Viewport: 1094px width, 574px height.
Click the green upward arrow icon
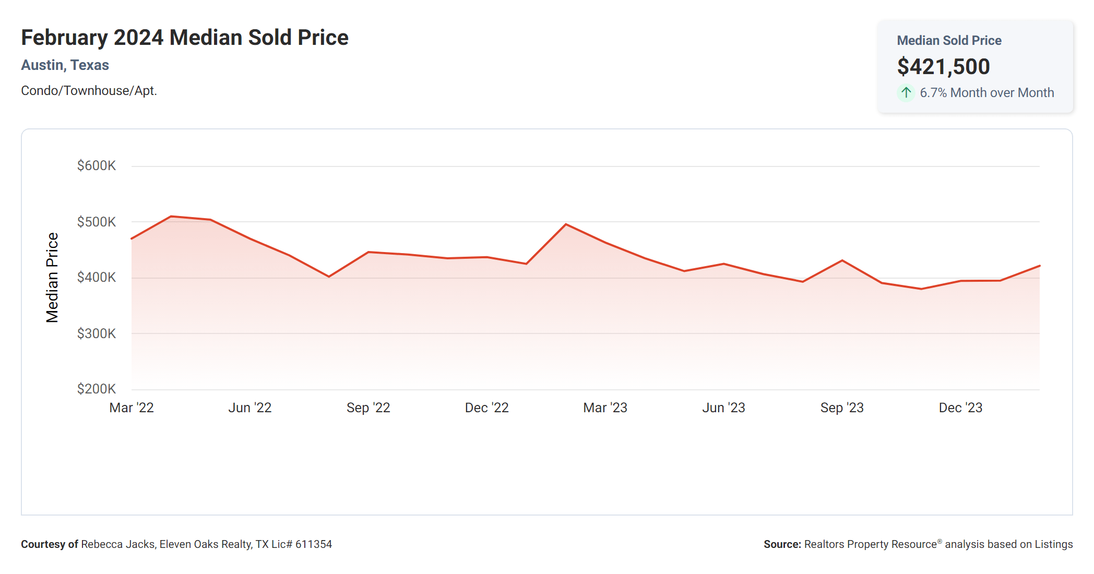point(906,93)
